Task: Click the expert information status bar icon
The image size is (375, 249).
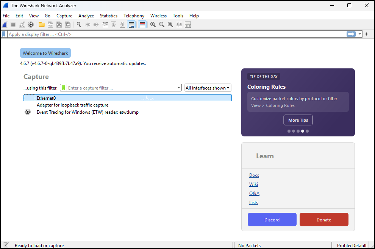Action: 6,245
